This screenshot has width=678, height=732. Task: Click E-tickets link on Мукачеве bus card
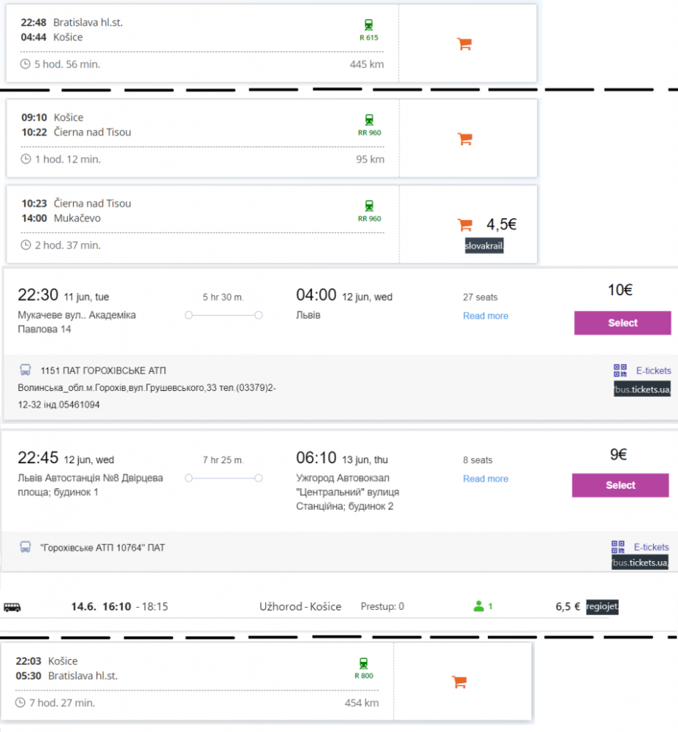point(653,370)
